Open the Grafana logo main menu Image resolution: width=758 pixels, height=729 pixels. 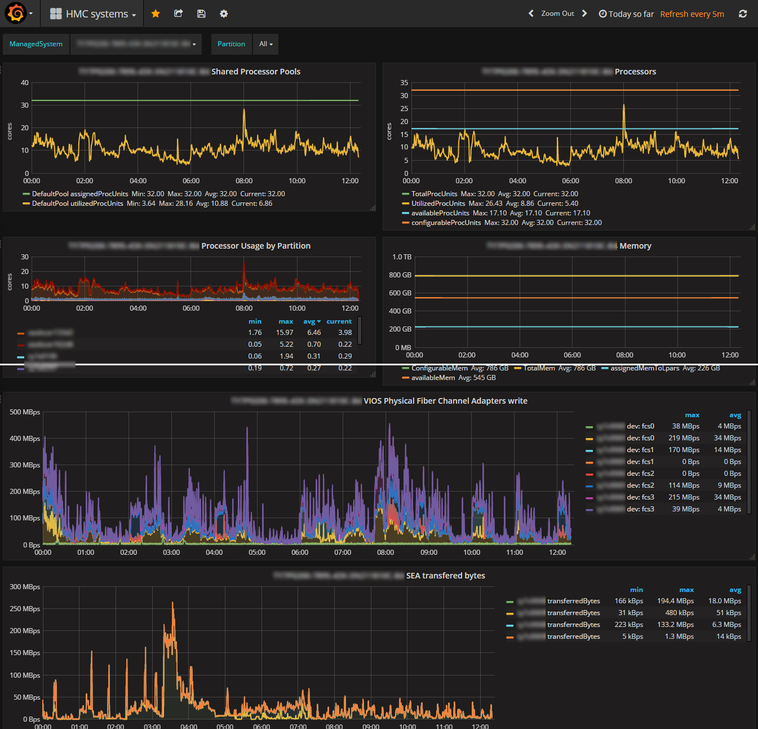(16, 14)
